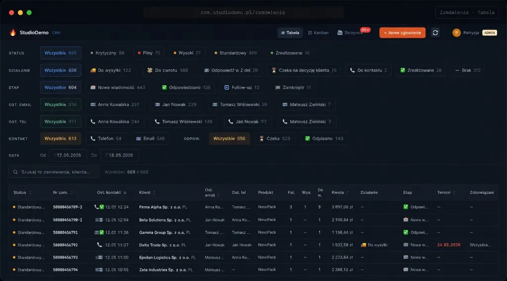Click the mail icon on Anna Kowalska 251 filter
The height and width of the screenshot is (281, 507).
tap(93, 105)
